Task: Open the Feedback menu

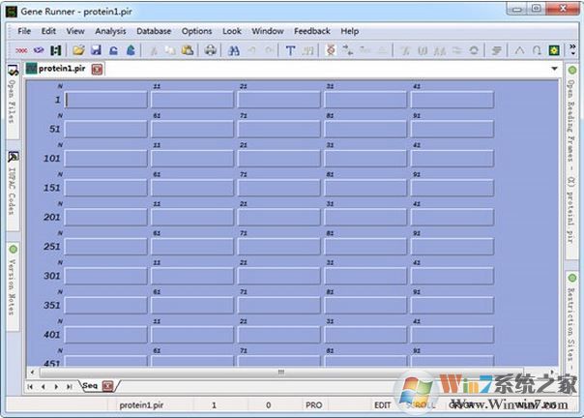Action: point(312,31)
